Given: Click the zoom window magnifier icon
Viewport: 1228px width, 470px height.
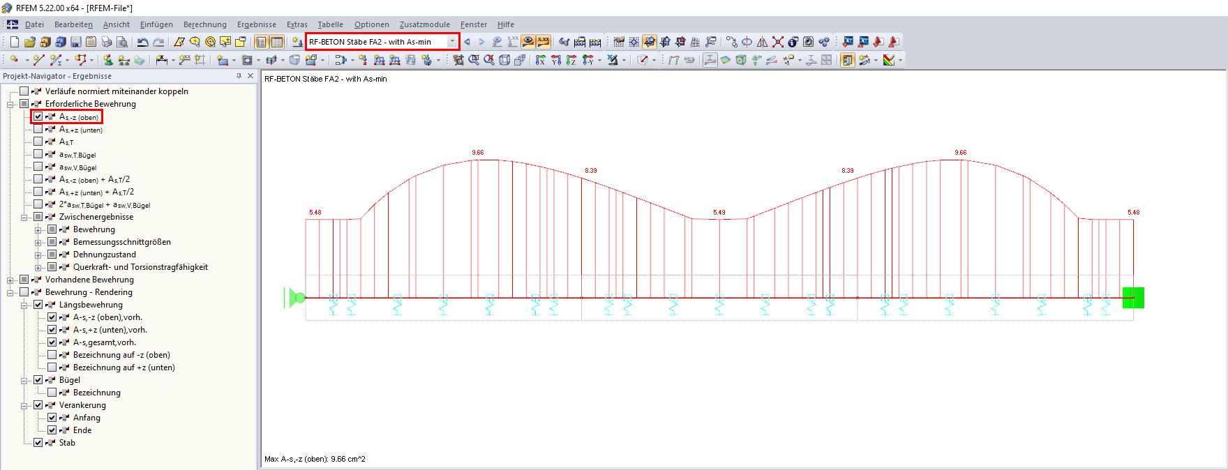Looking at the screenshot, I should pyautogui.click(x=474, y=61).
